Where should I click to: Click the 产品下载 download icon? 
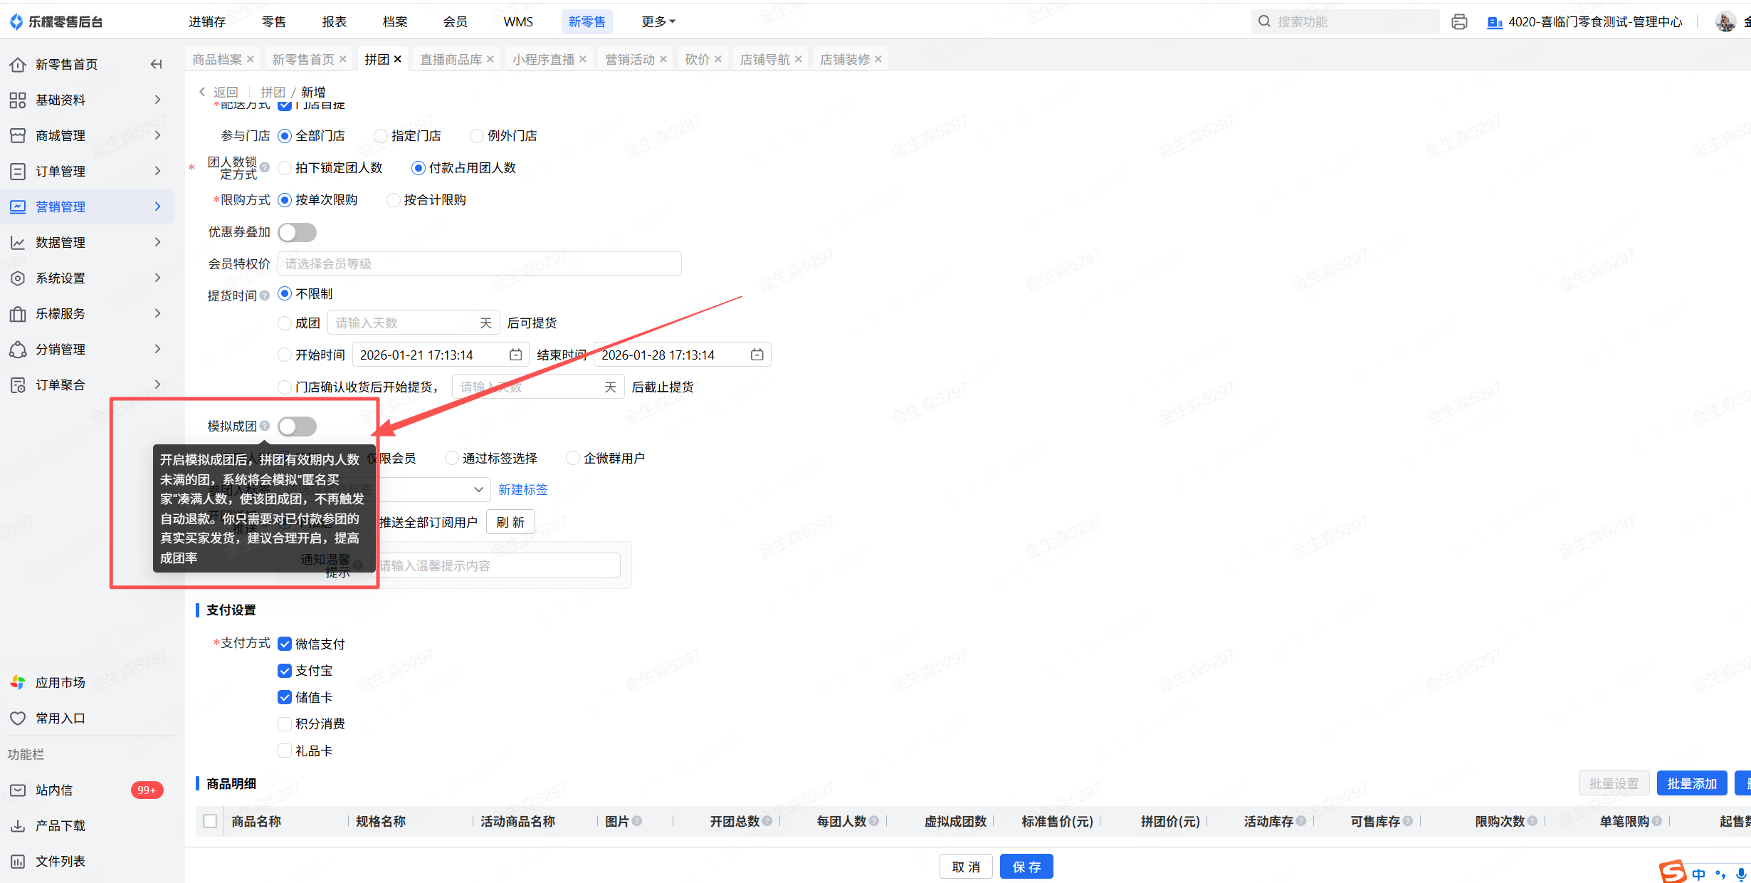(x=18, y=825)
